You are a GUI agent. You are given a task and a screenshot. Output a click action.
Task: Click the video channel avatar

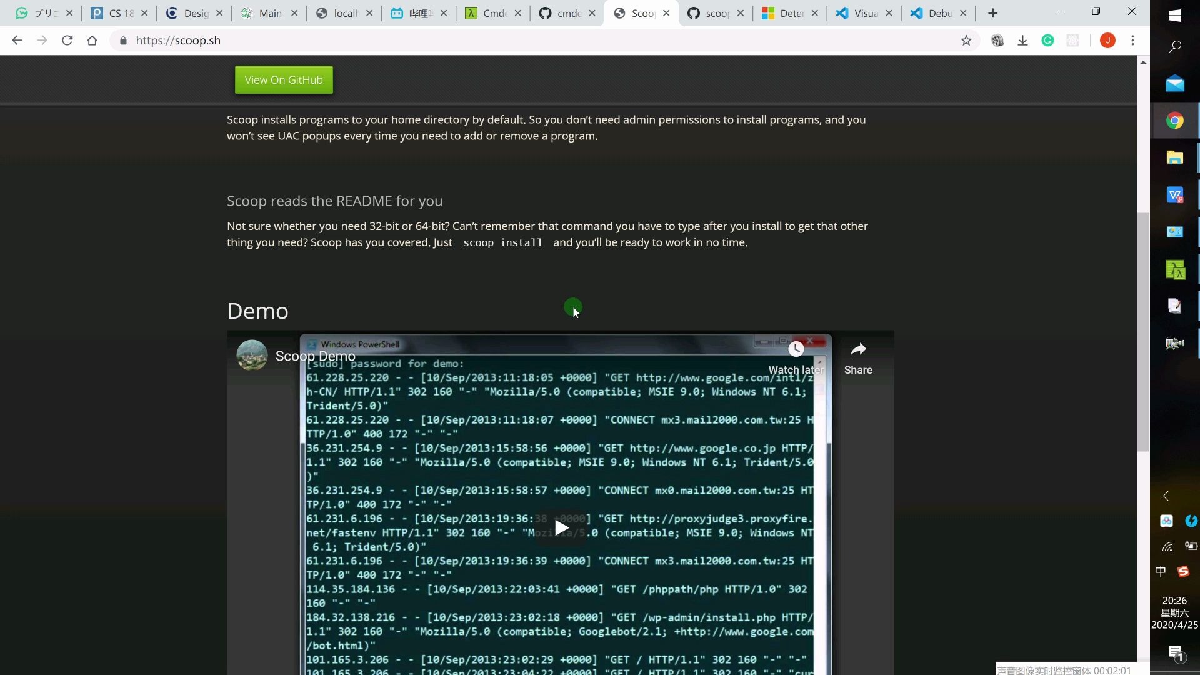[252, 355]
